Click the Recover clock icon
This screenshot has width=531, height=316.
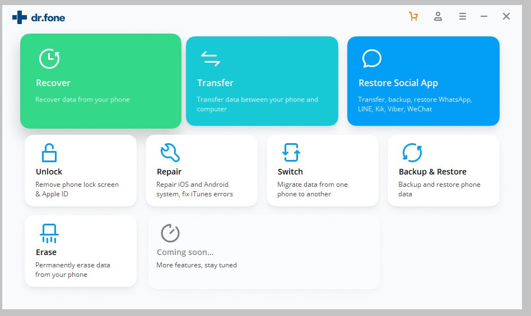coord(49,59)
